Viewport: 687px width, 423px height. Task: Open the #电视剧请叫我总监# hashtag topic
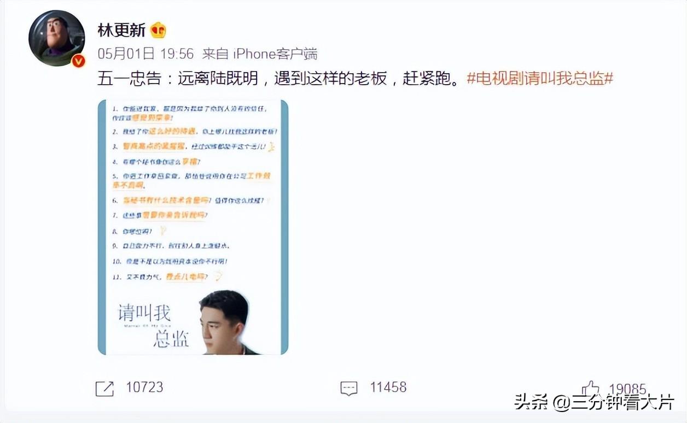[x=540, y=78]
